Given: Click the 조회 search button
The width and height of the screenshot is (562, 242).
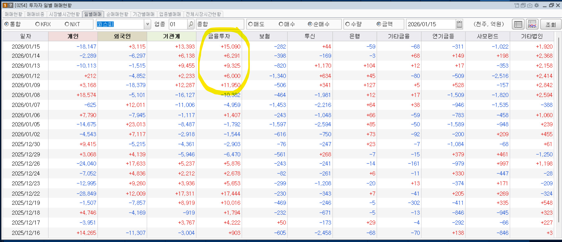Looking at the screenshot, I should 551,24.
